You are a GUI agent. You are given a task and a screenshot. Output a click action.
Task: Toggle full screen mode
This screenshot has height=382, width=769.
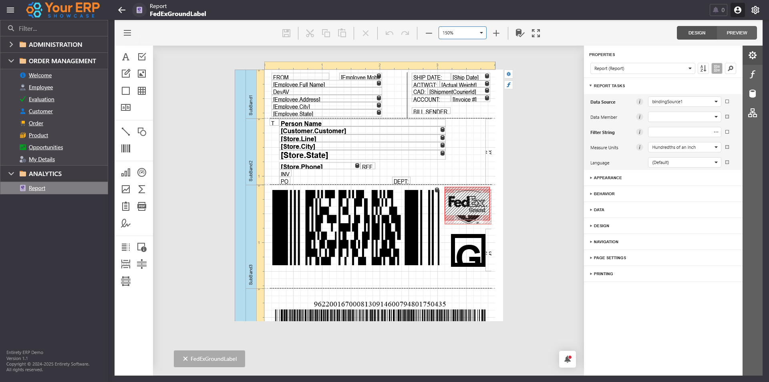(x=536, y=33)
